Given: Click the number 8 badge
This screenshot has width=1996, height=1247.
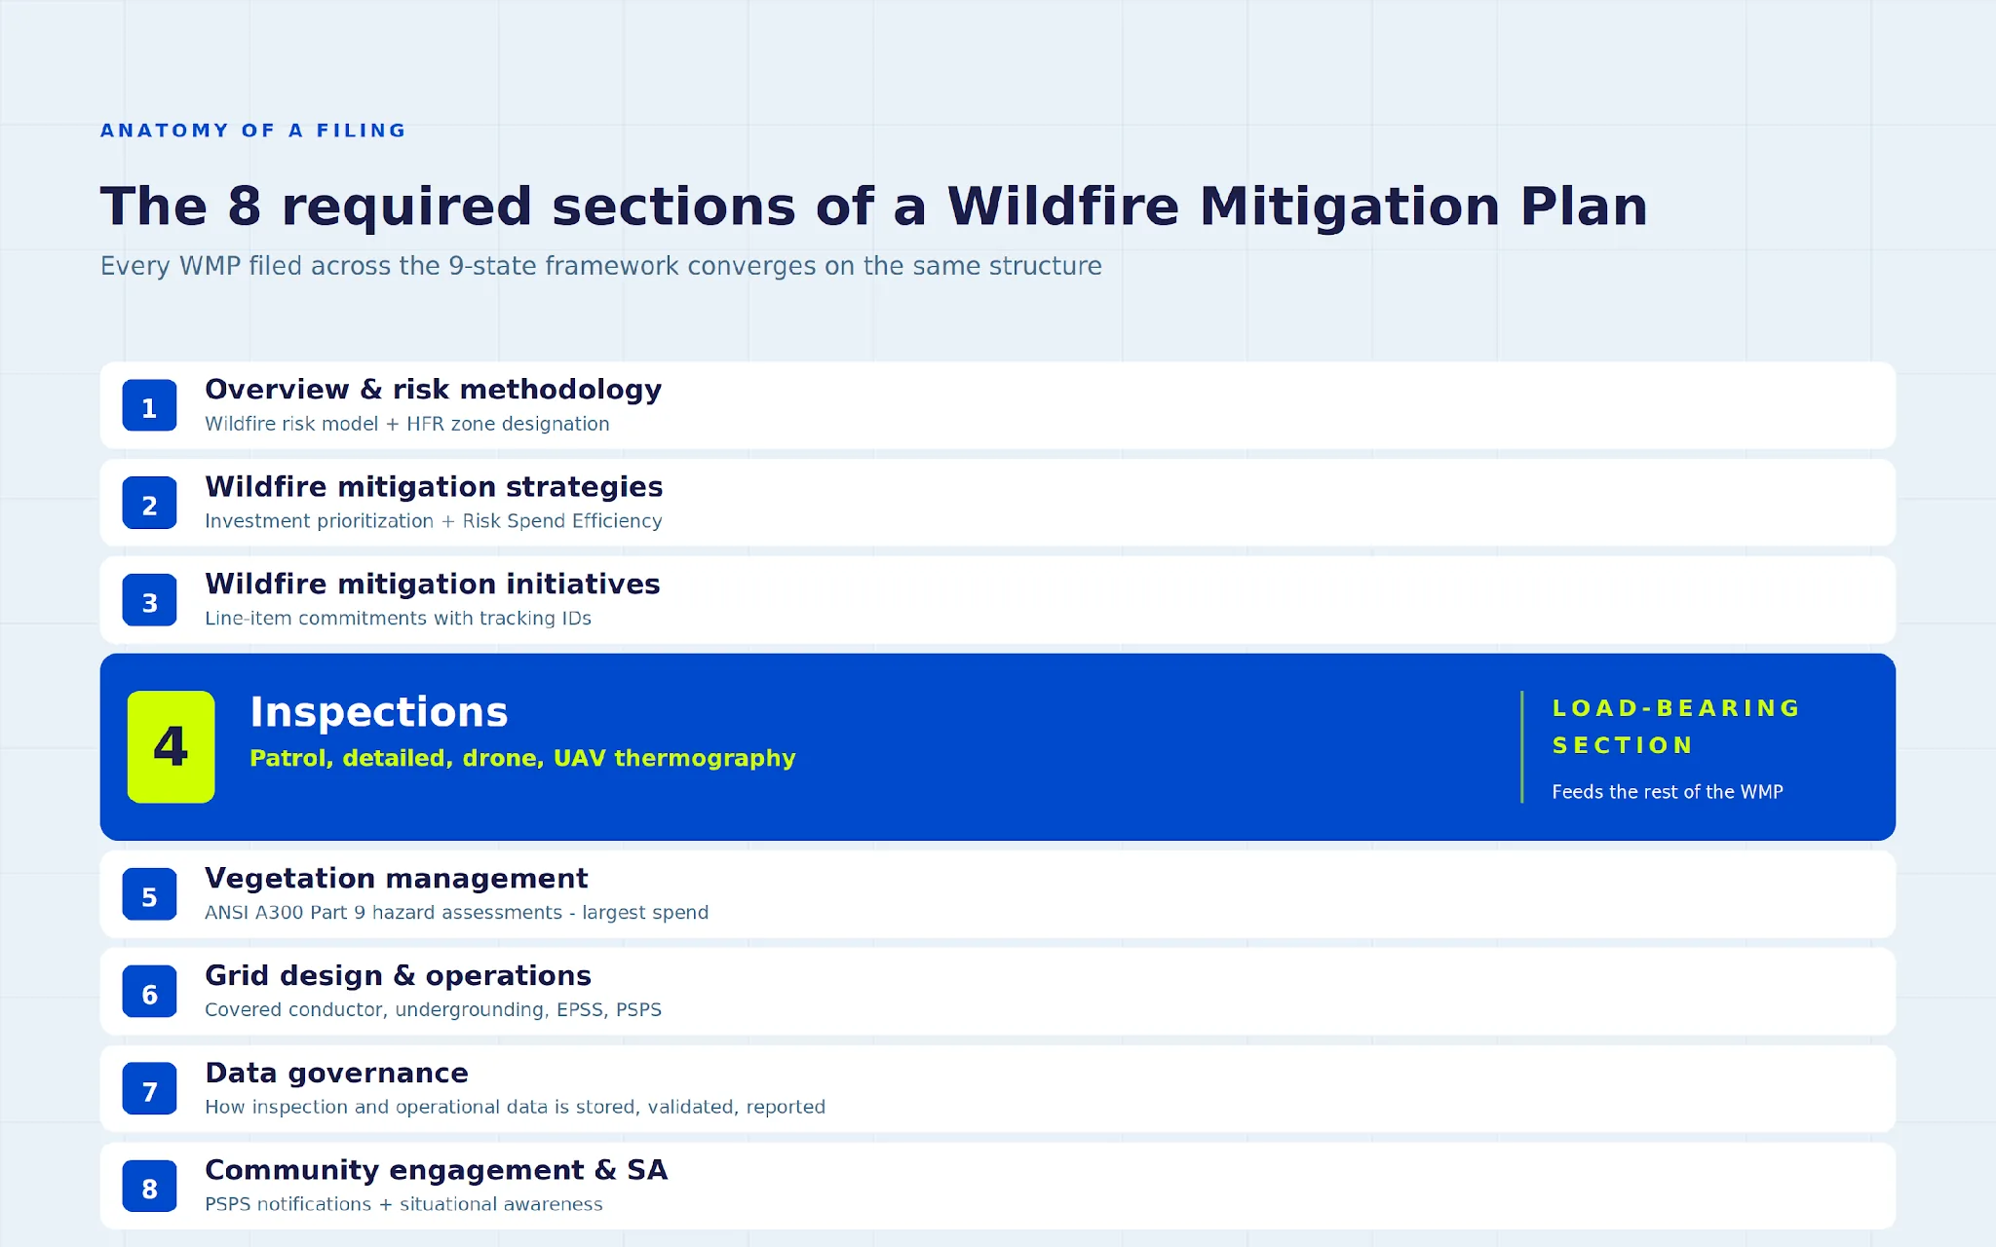Looking at the screenshot, I should tap(149, 1187).
